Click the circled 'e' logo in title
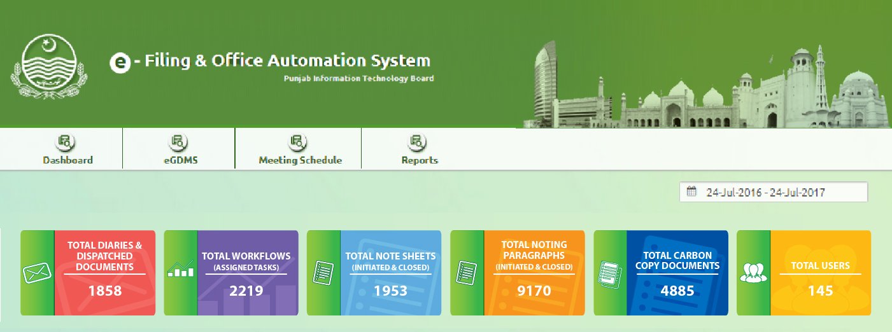892x332 pixels. click(x=119, y=62)
